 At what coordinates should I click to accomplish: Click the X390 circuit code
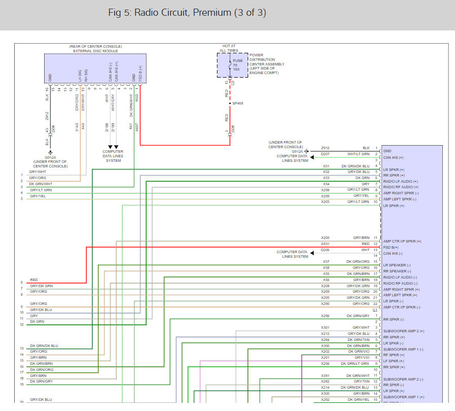click(x=325, y=346)
